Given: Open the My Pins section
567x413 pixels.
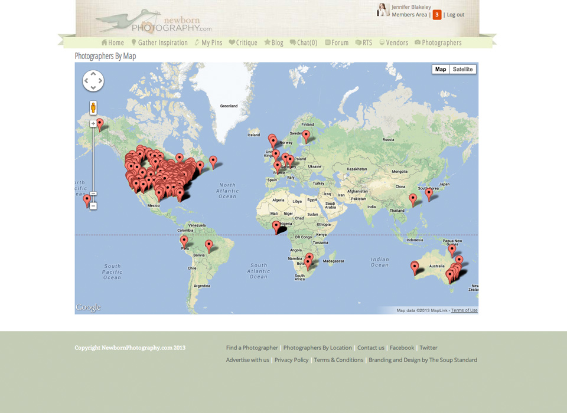Looking at the screenshot, I should (208, 42).
